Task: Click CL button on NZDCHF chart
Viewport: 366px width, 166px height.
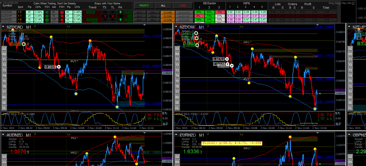Action: [x=177, y=108]
